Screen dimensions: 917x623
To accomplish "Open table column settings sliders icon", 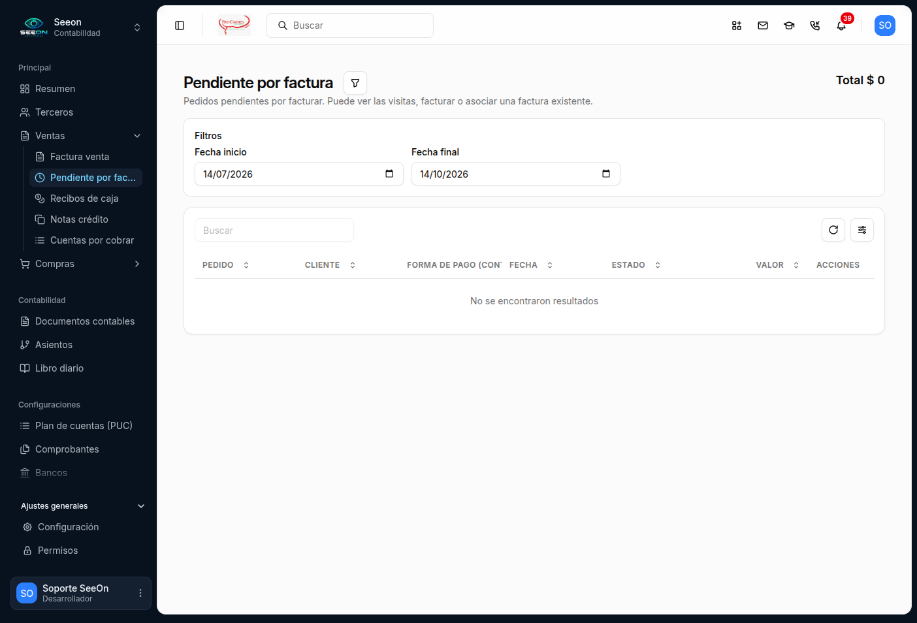I will click(862, 230).
